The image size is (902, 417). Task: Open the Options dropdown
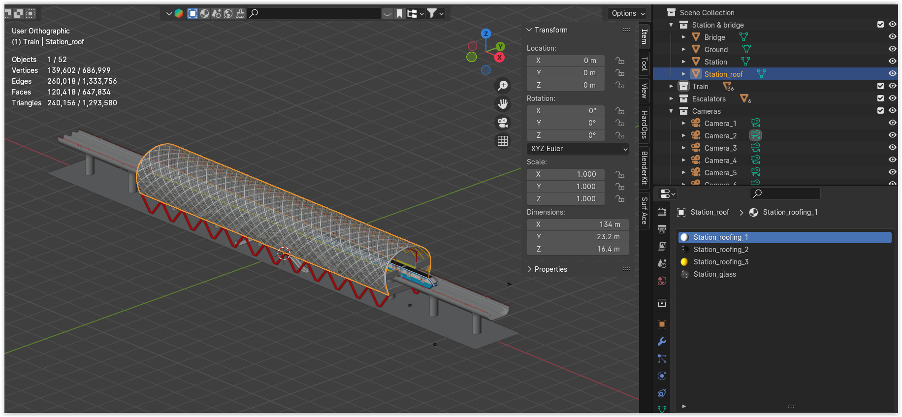(x=628, y=13)
